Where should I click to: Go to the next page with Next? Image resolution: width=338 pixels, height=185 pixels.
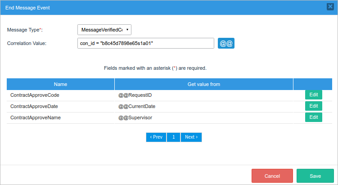(191, 137)
